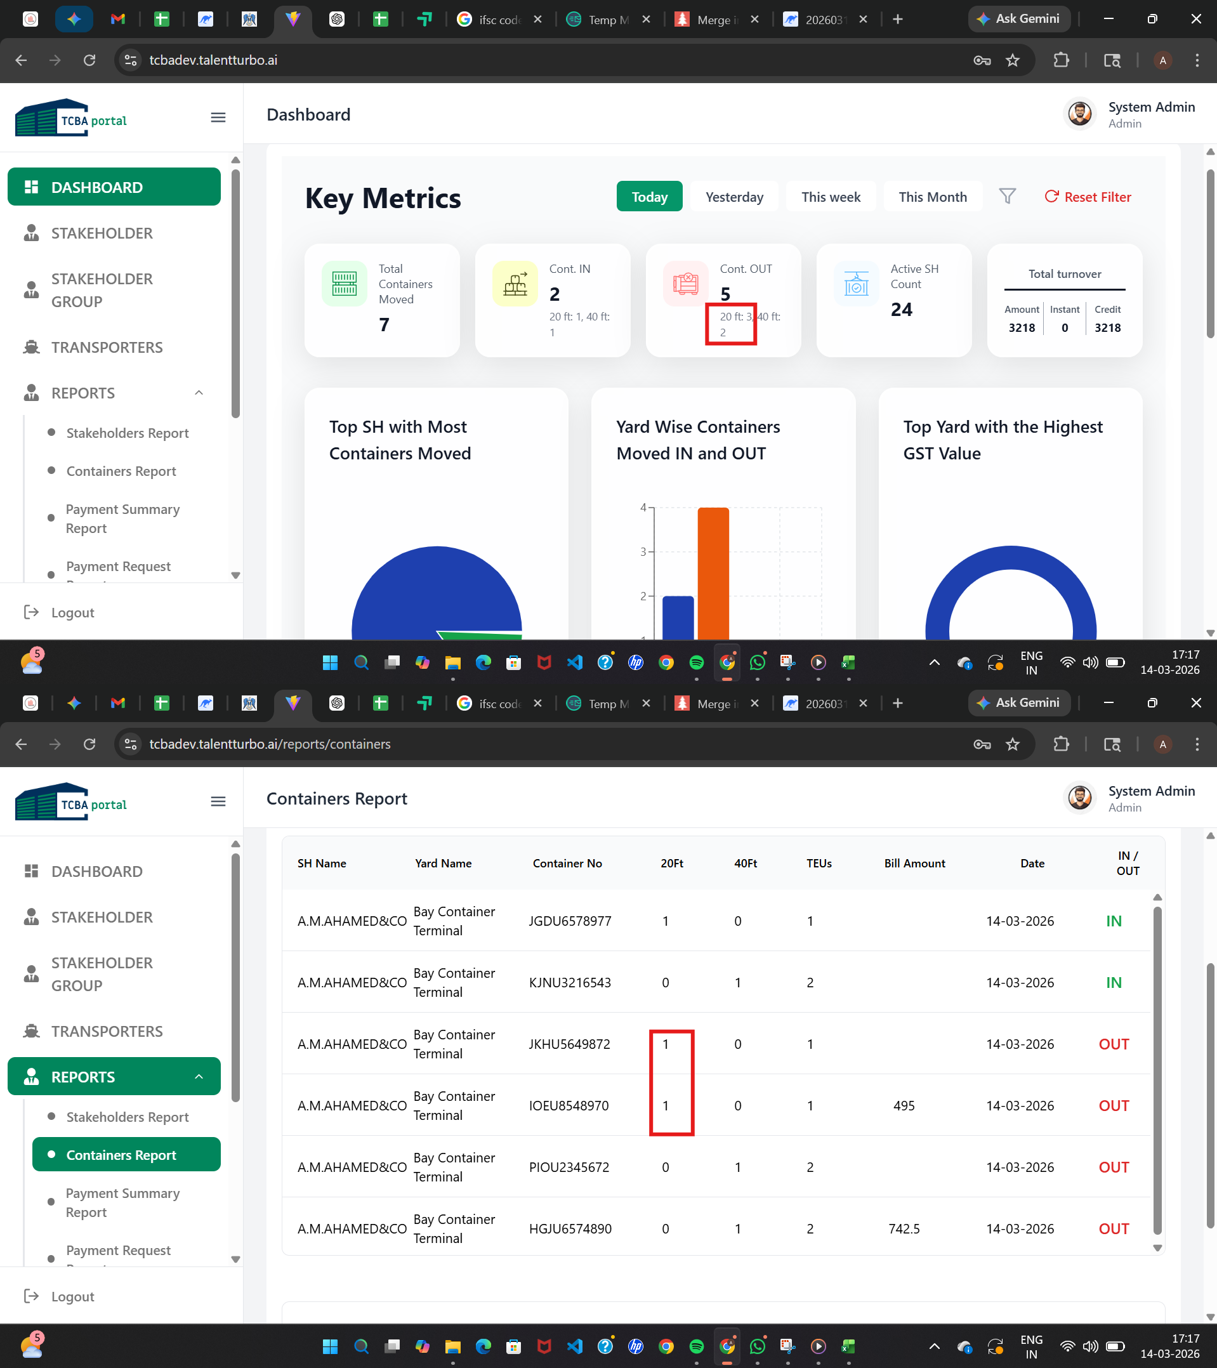Click OUT status of PIOU2345672 row
The image size is (1217, 1368).
click(x=1114, y=1167)
